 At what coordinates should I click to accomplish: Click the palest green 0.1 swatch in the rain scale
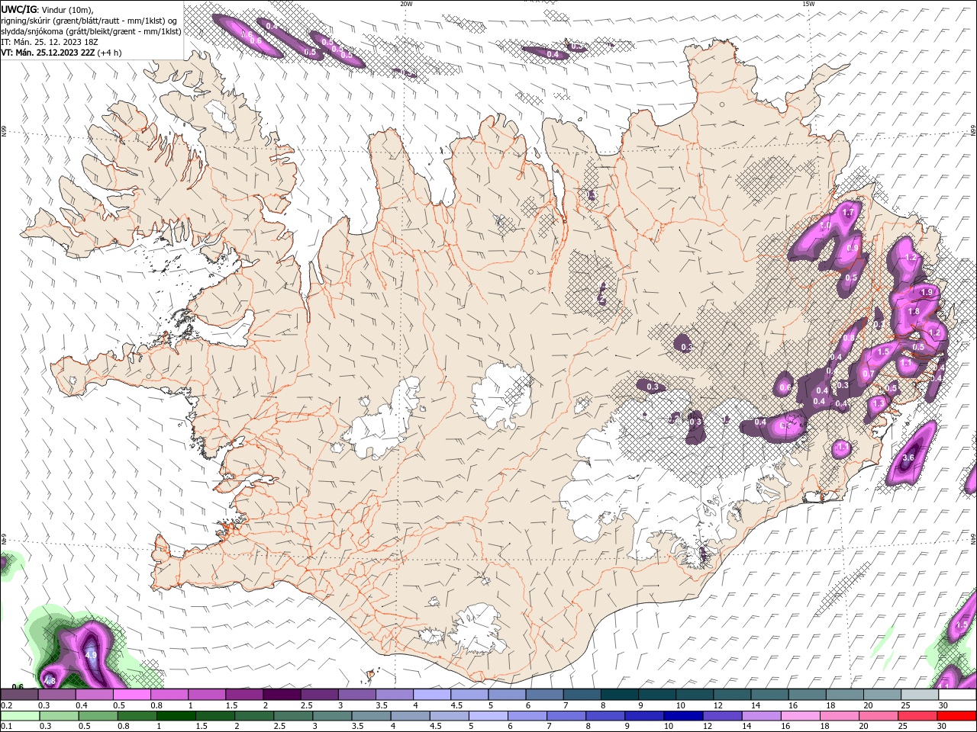coord(18,716)
